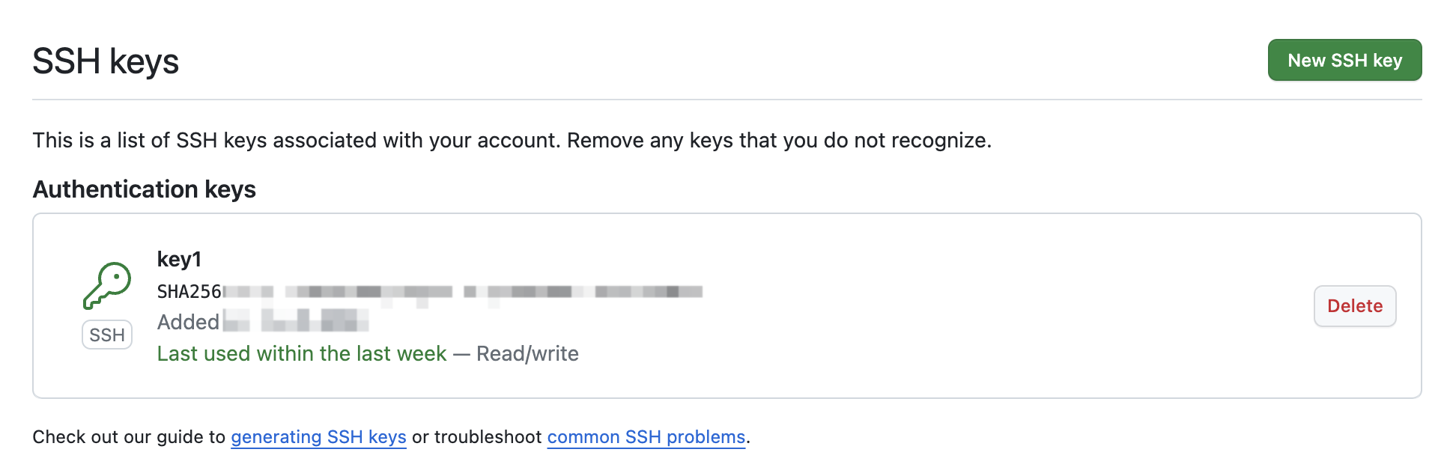Click the SSH badge under the key icon
The image size is (1450, 476).
pos(107,335)
